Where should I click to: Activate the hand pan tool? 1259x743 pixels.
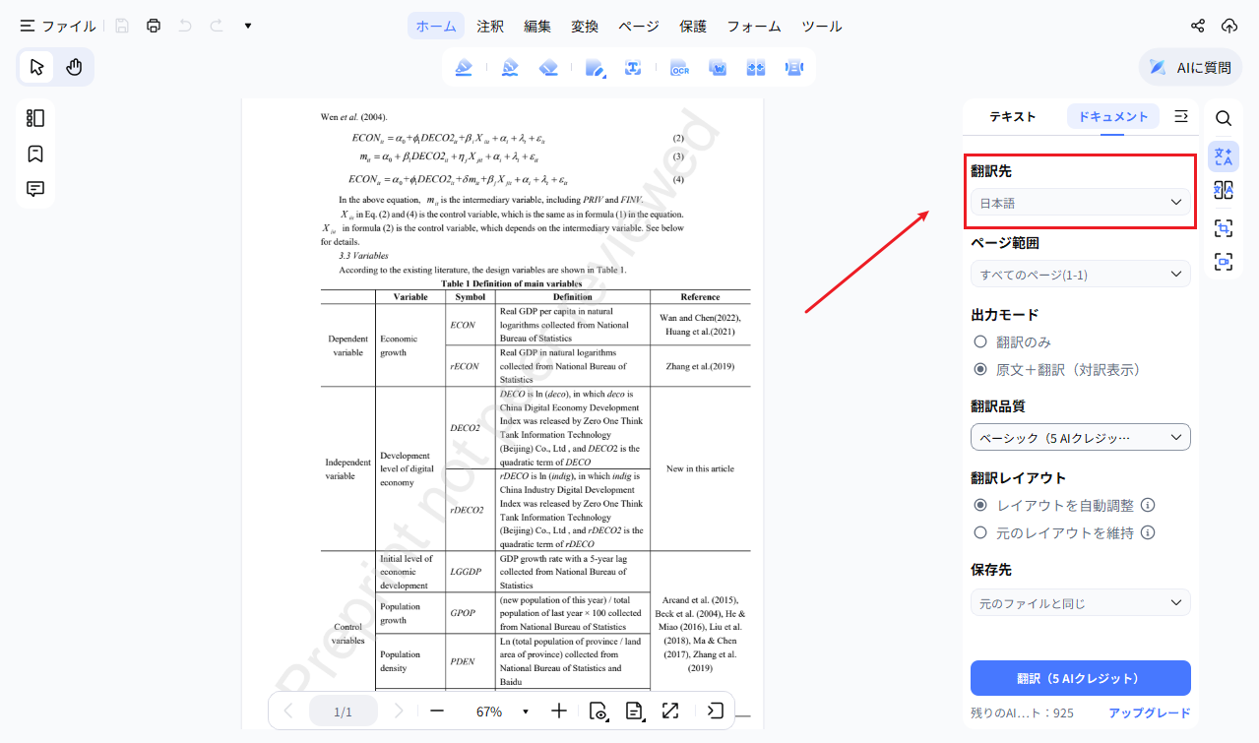[x=74, y=67]
